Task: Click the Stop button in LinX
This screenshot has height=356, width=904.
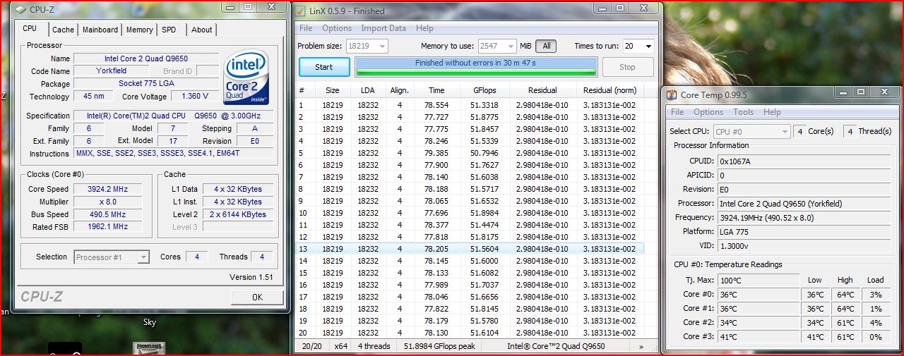Action: [x=627, y=67]
